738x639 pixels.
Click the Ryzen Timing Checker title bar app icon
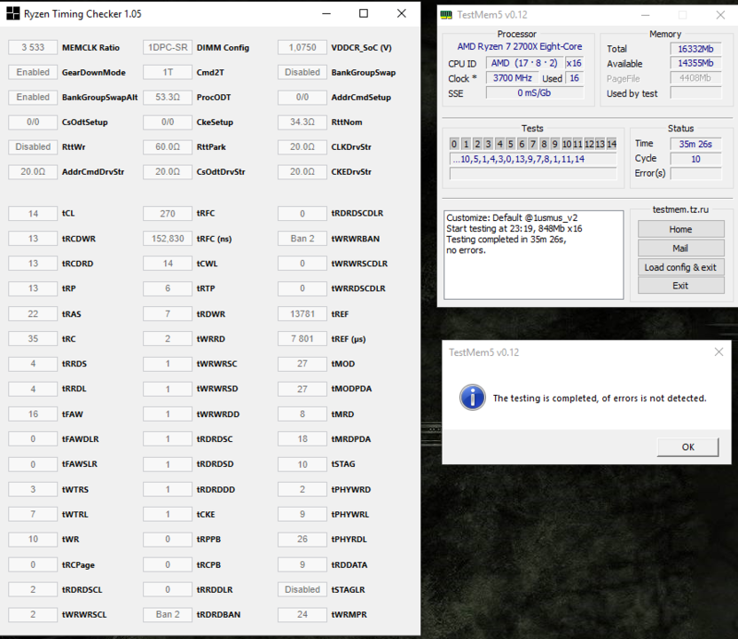[x=12, y=13]
